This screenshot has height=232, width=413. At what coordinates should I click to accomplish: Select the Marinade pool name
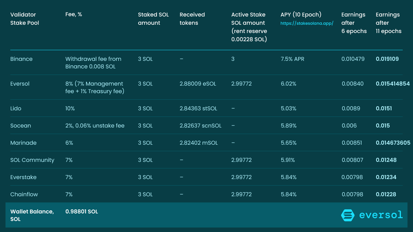(x=23, y=143)
